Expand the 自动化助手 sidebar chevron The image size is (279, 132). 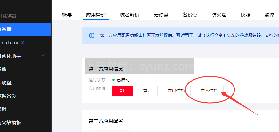43,55
